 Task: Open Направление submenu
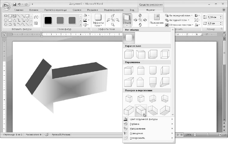[x=148, y=129]
